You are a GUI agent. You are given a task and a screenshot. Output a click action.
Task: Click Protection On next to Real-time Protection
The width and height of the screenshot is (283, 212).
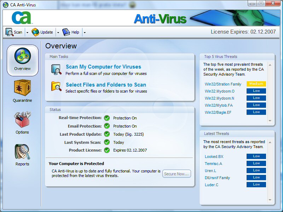(x=125, y=118)
